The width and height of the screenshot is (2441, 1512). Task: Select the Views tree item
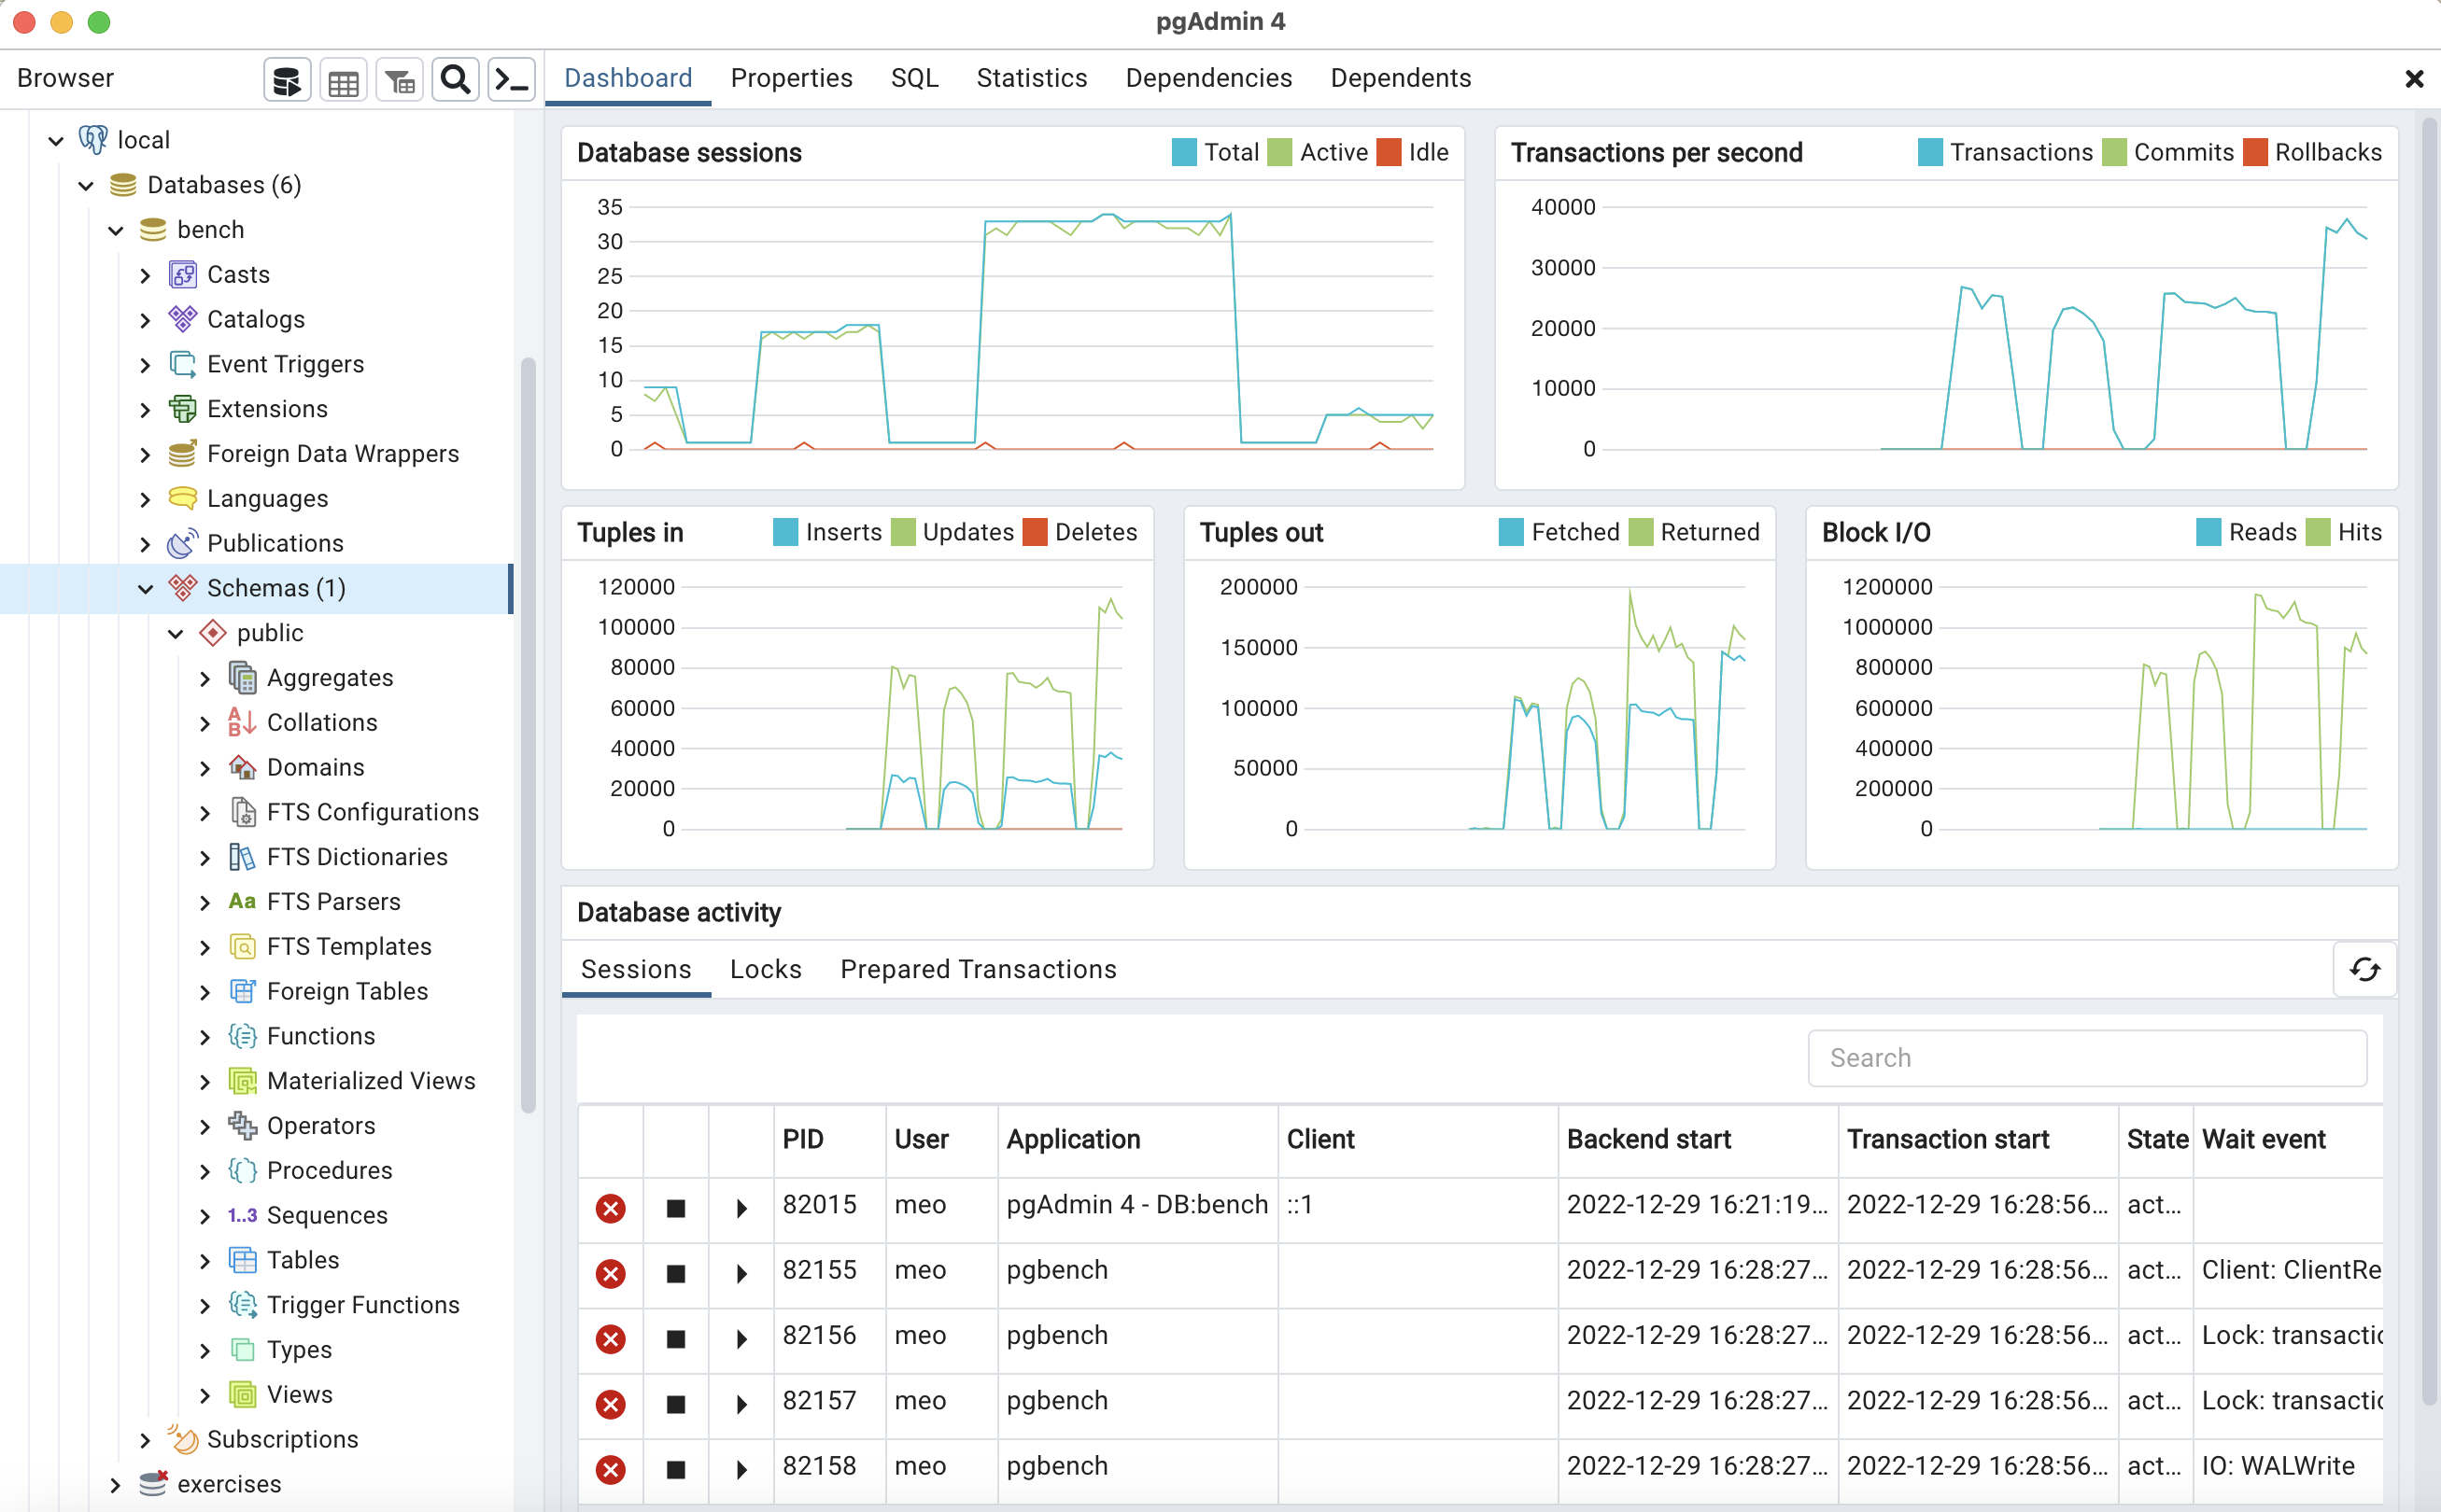click(x=299, y=1394)
